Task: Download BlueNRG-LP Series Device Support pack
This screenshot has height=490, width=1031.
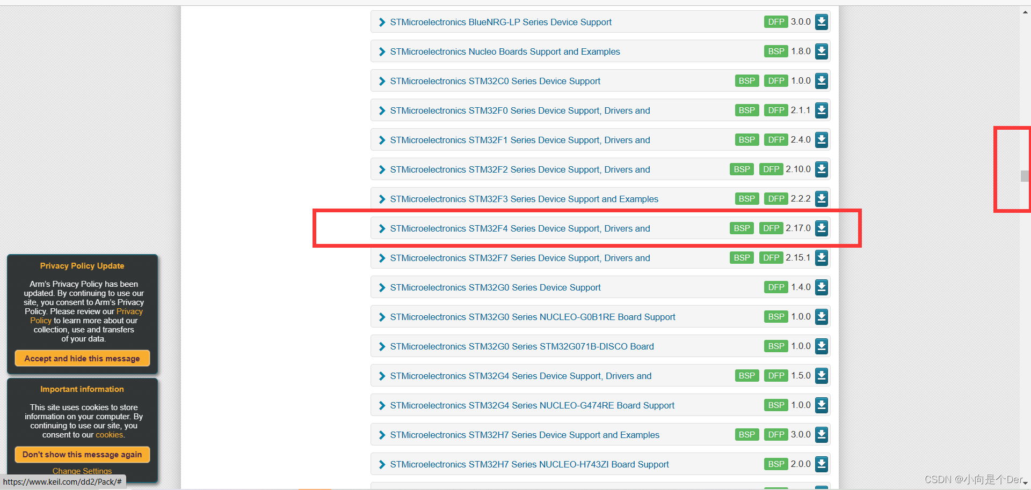Action: point(821,22)
